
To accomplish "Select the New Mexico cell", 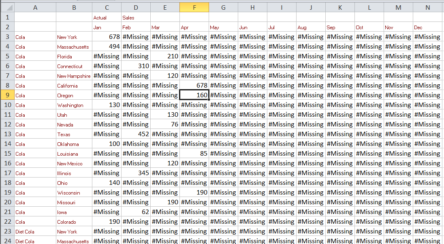I will (74, 163).
